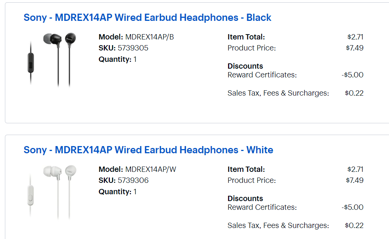
Task: Click the Product Price label for white headphones
Action: (252, 180)
